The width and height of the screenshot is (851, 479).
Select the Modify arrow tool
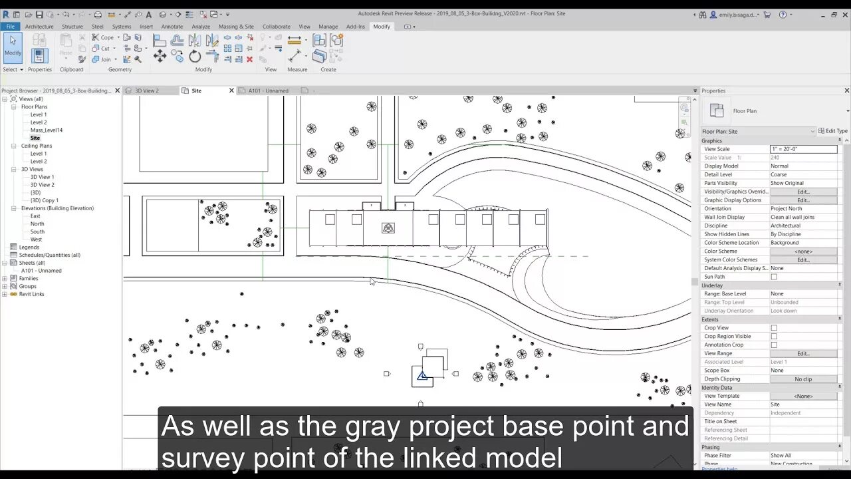[x=13, y=47]
